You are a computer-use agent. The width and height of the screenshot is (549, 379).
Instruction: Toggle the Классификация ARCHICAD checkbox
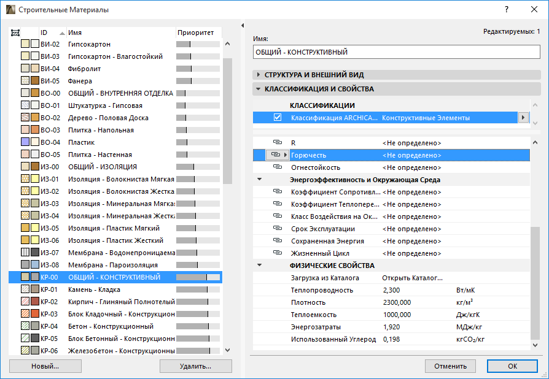coord(278,118)
